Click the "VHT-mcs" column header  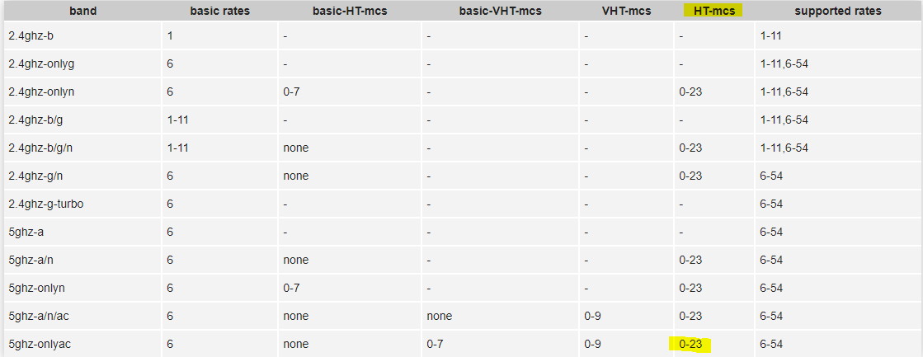click(626, 11)
